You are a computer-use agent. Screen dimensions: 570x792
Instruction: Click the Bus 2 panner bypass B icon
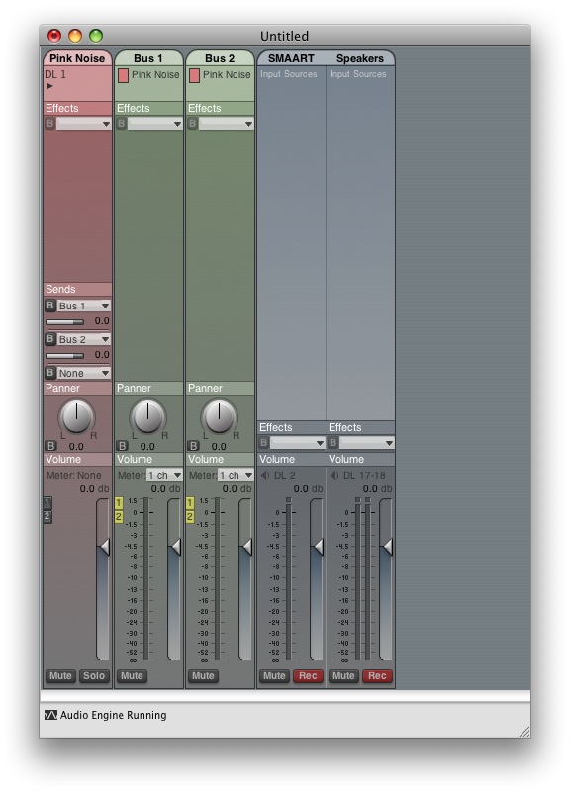pos(193,446)
